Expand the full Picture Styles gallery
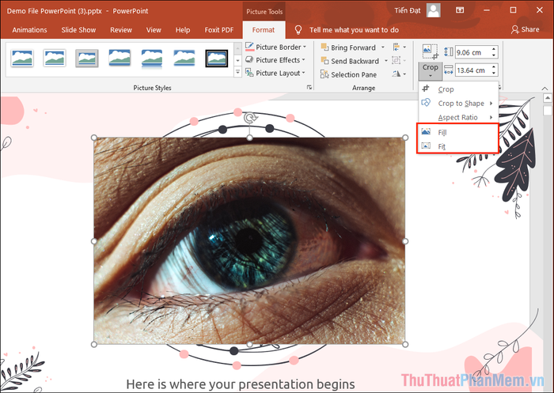Image resolution: width=554 pixels, height=393 pixels. point(237,72)
